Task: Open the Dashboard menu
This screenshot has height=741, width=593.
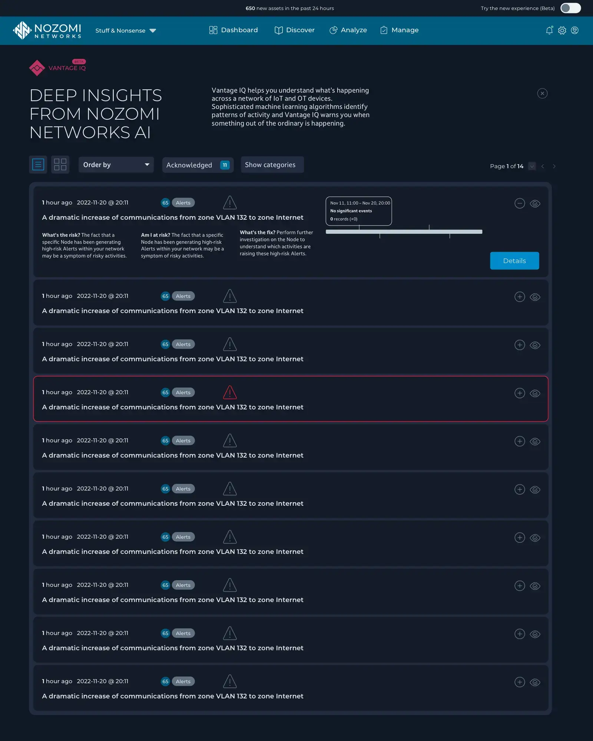Action: pyautogui.click(x=233, y=30)
